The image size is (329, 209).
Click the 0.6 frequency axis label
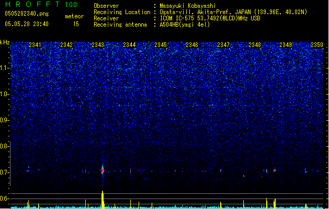(4, 199)
